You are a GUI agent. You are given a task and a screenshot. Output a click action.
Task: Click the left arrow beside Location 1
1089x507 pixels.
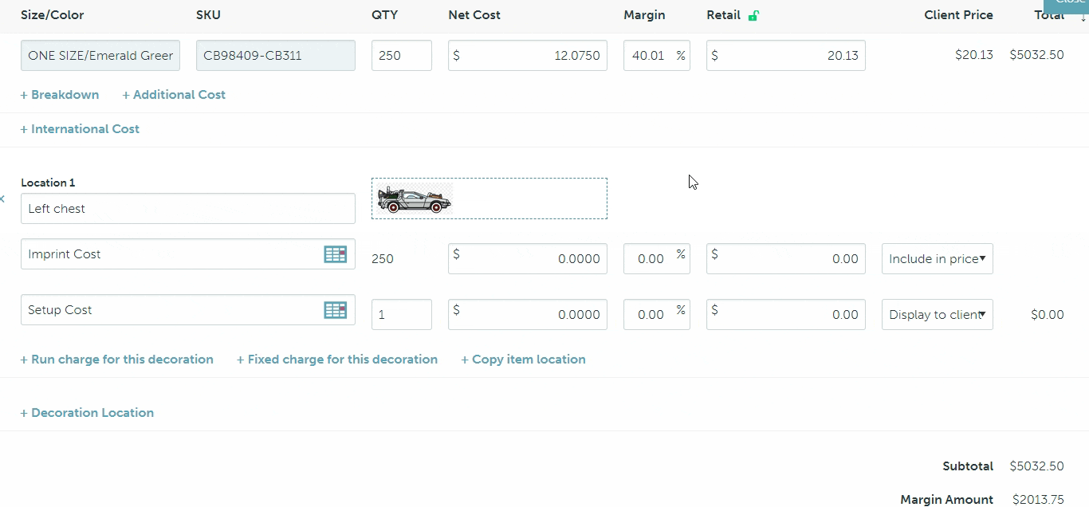pos(3,199)
